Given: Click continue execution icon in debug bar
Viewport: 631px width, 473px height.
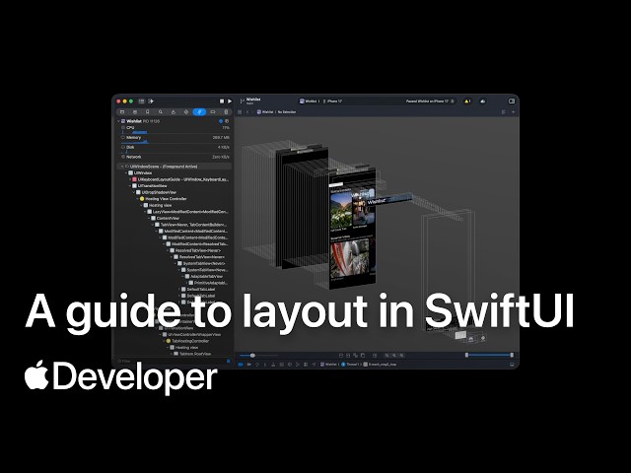Looking at the screenshot, I should (249, 365).
